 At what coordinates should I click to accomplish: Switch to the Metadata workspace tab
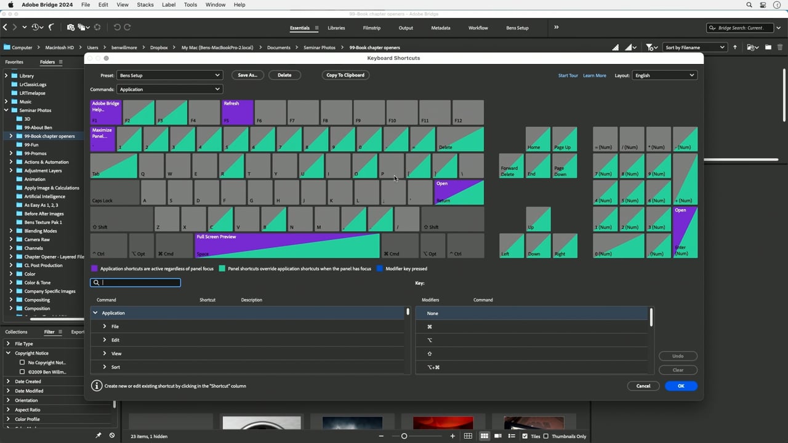coord(440,28)
